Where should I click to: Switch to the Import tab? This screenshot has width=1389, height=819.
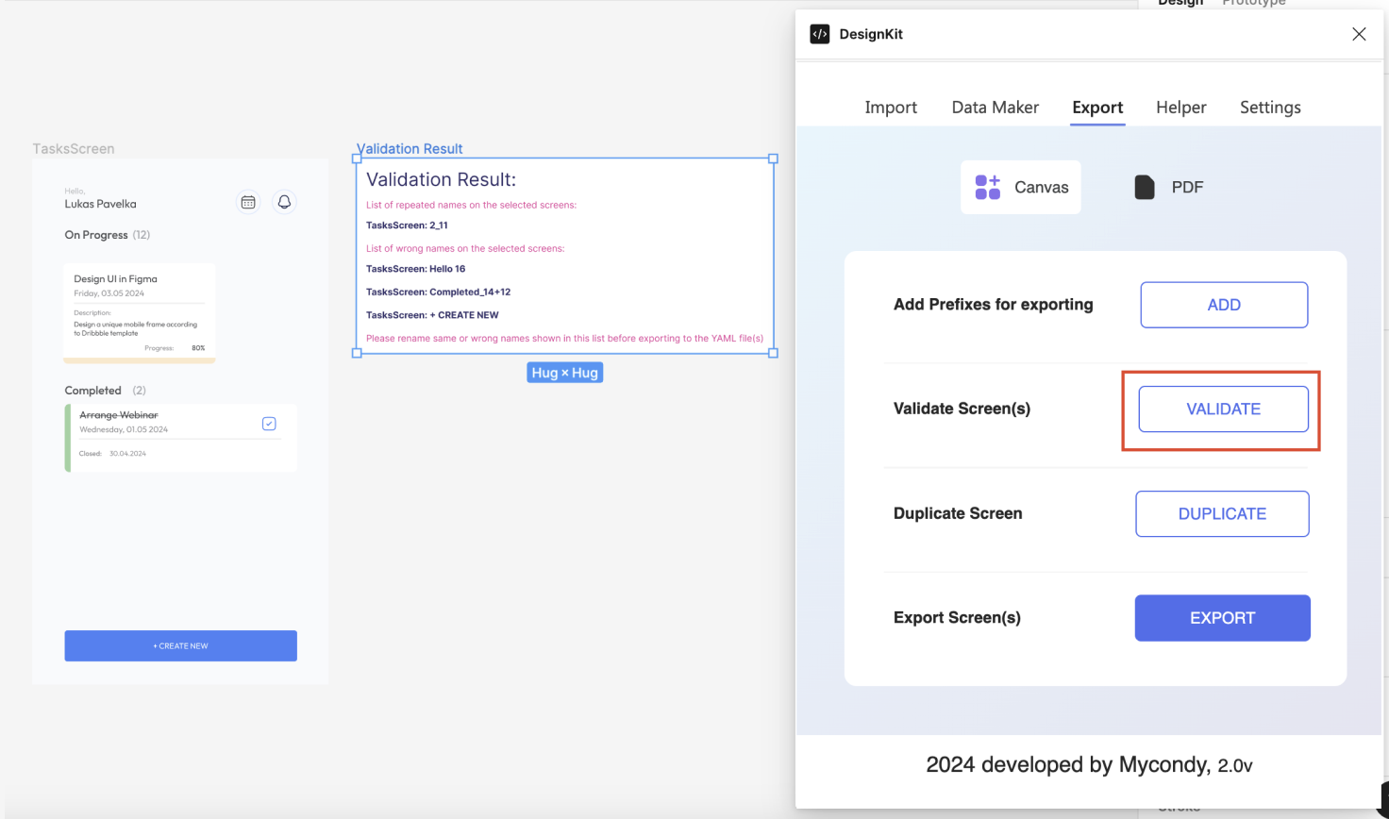point(890,107)
